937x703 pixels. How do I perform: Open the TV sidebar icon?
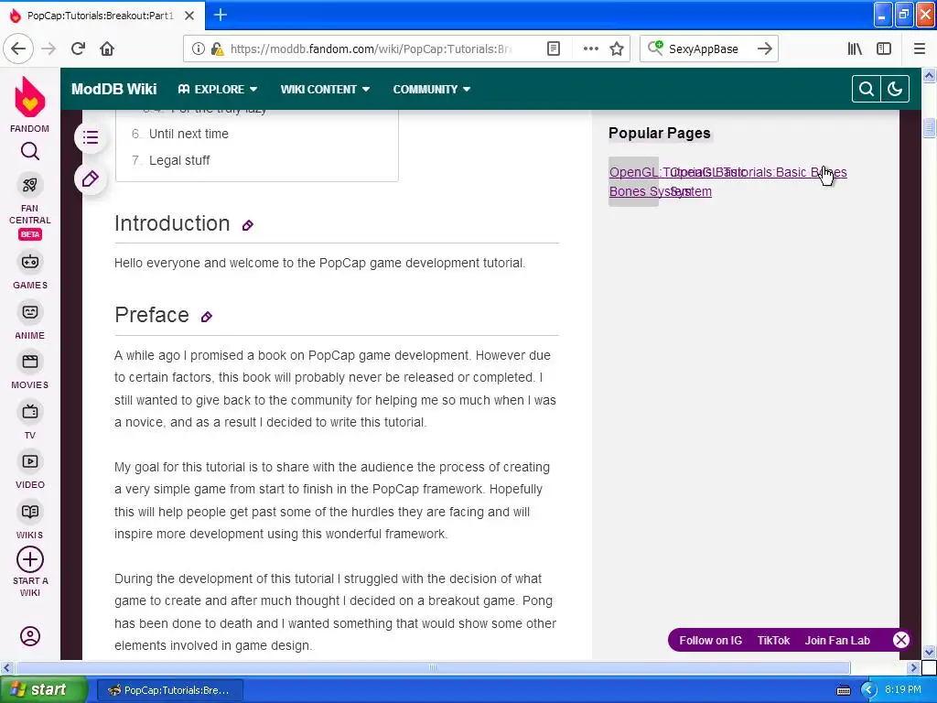click(30, 412)
